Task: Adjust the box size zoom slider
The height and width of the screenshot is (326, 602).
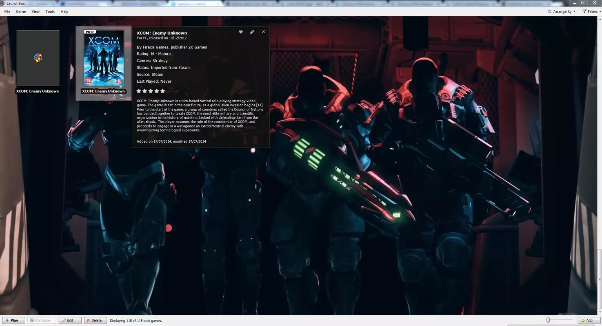Action: click(548, 320)
